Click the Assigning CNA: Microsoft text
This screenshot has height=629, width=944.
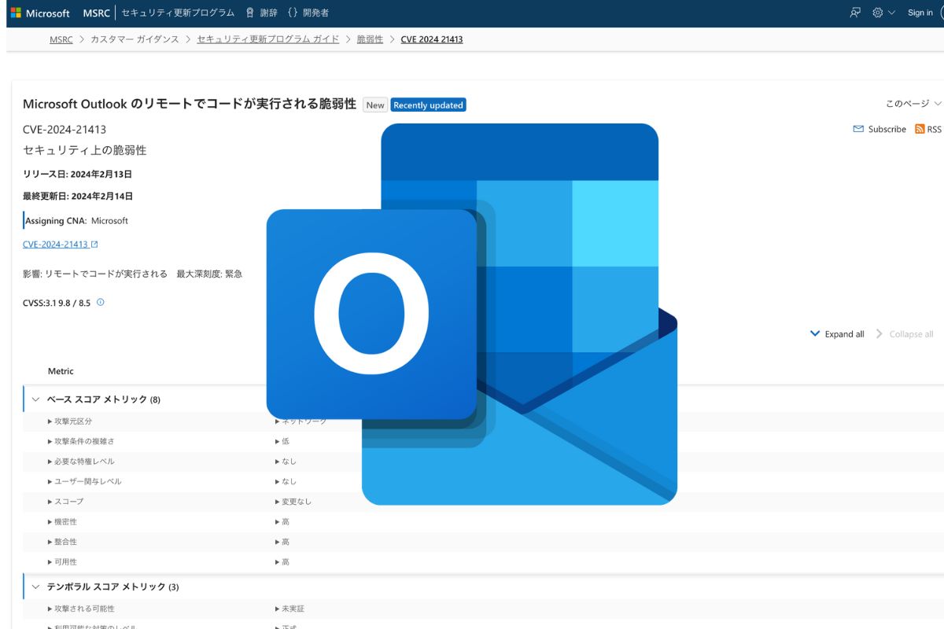pyautogui.click(x=76, y=221)
